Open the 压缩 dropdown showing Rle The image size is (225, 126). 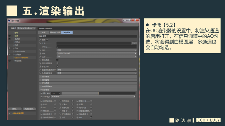(96, 57)
